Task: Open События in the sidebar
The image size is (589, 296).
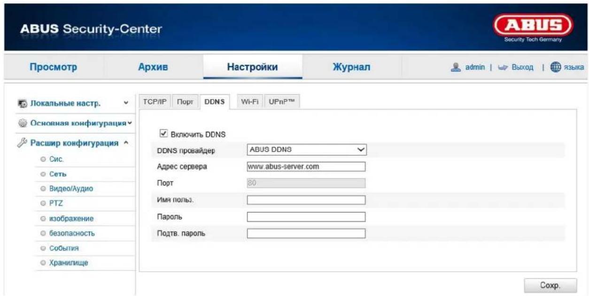Action: [x=63, y=248]
